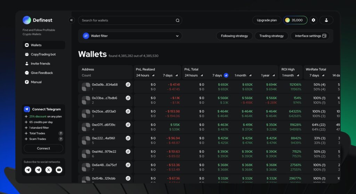Image resolution: width=356 pixels, height=194 pixels.
Task: Open first Telegram social icon
Action: (x=28, y=170)
